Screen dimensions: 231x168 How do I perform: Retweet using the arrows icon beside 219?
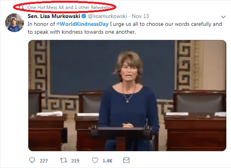tap(64, 160)
